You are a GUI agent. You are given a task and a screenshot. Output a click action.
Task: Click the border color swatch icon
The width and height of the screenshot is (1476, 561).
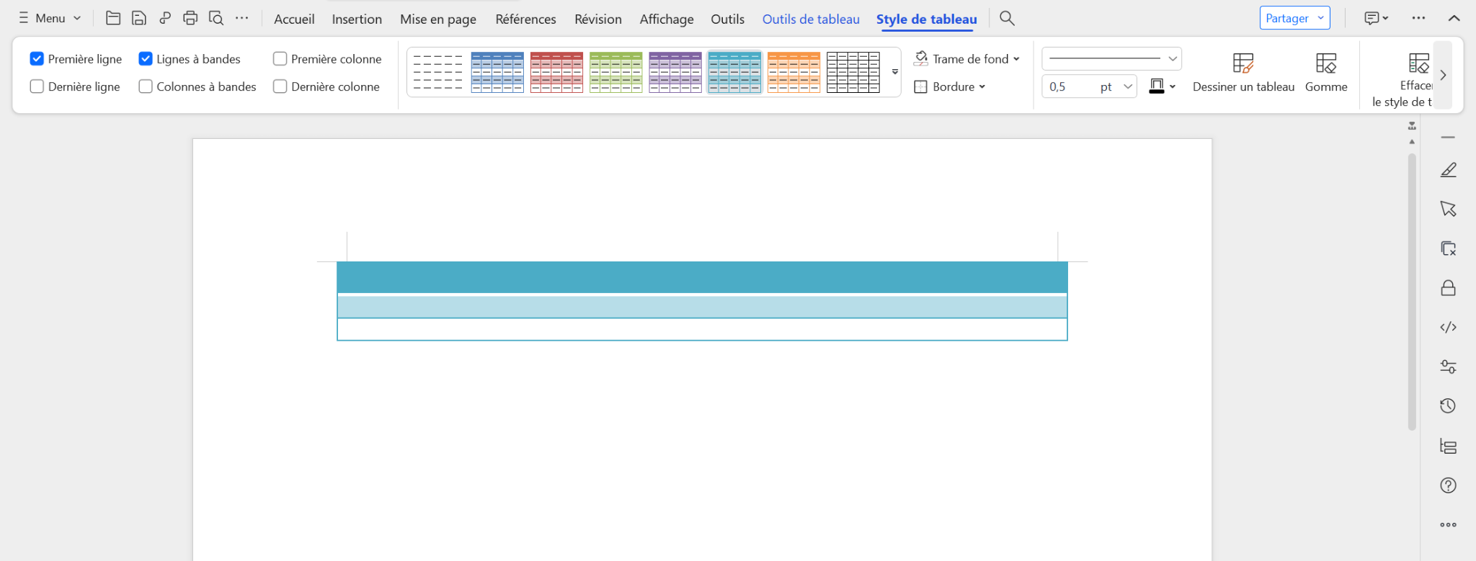tap(1157, 86)
